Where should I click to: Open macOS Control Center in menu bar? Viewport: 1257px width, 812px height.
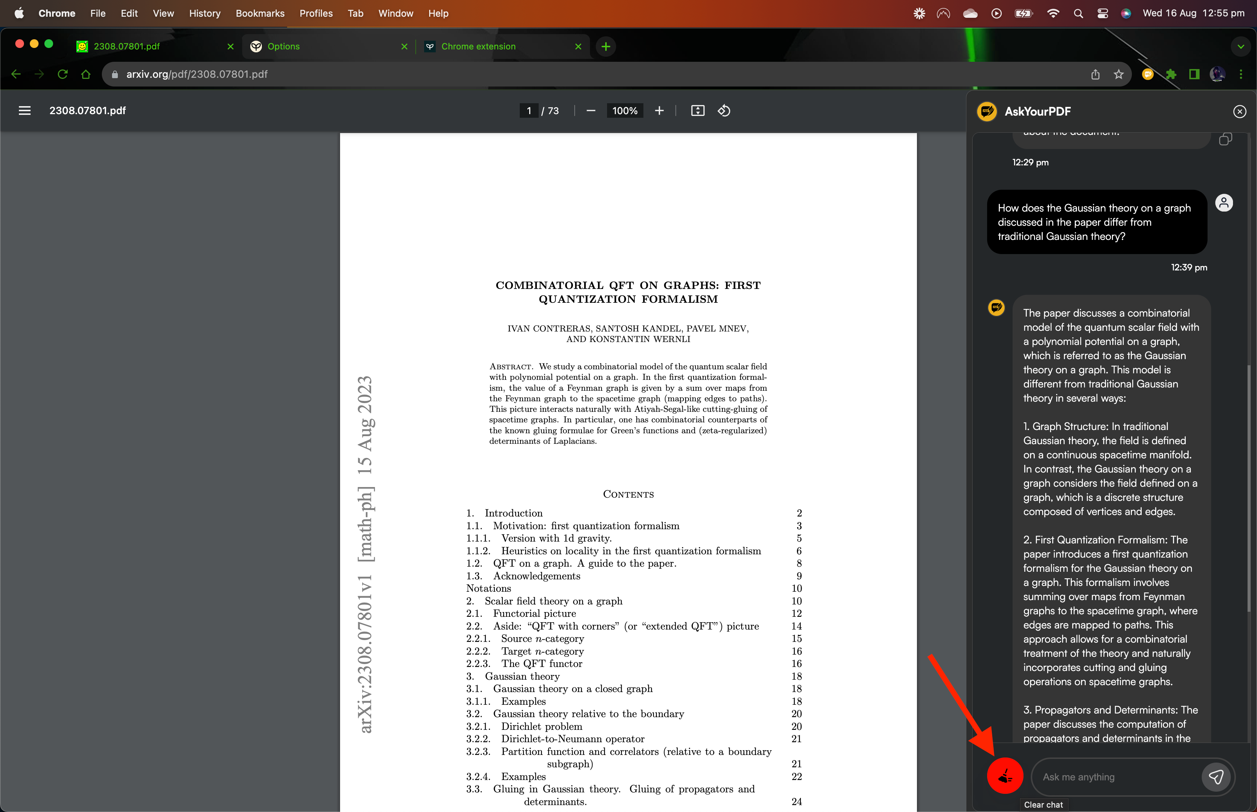1102,14
